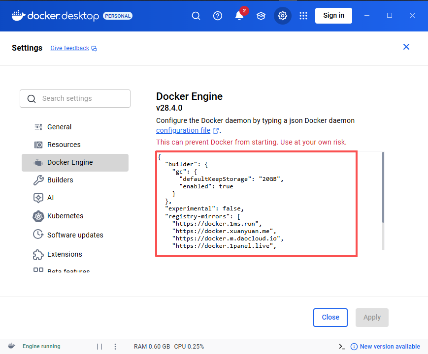Select Docker Engine in sidebar
The width and height of the screenshot is (428, 354).
pyautogui.click(x=75, y=163)
